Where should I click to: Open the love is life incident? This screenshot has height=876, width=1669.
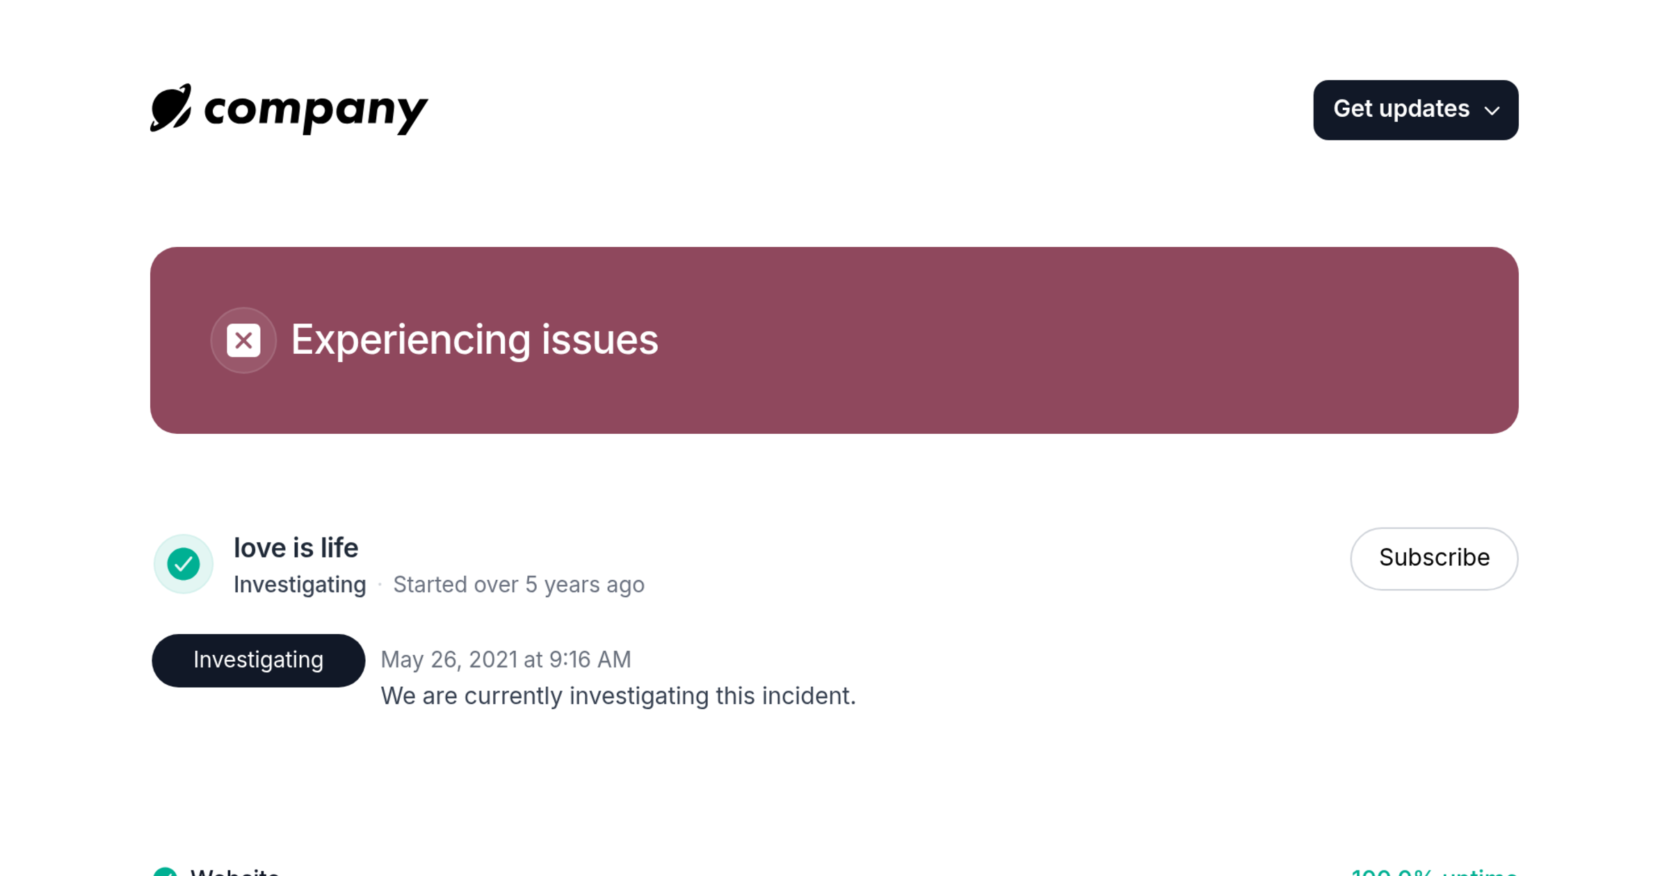tap(296, 548)
